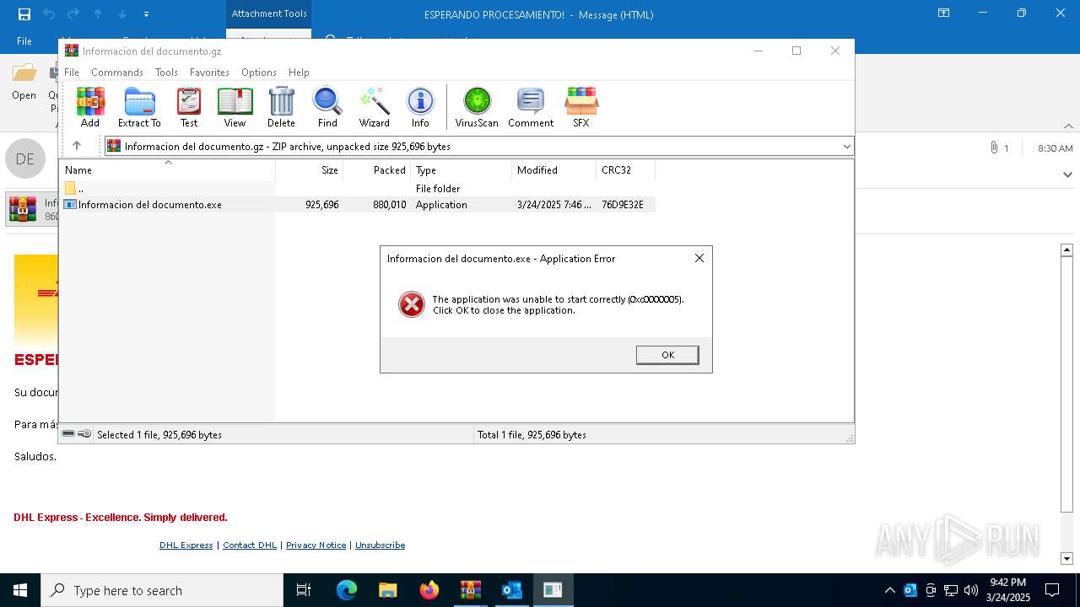Image resolution: width=1080 pixels, height=607 pixels.
Task: Expand the archive path dropdown
Action: point(846,147)
